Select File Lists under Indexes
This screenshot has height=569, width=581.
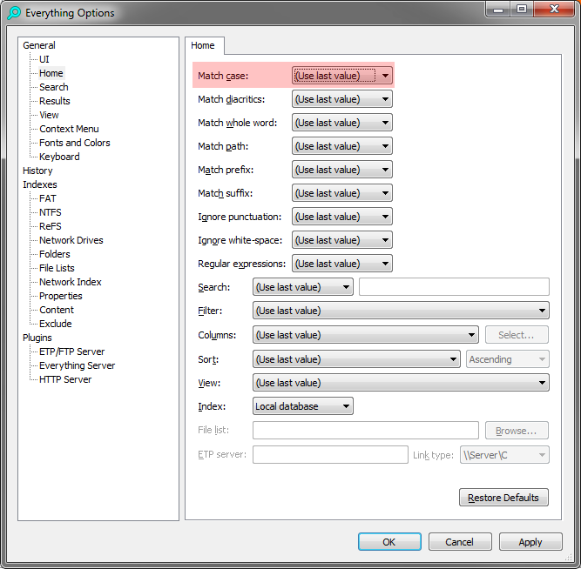click(57, 268)
